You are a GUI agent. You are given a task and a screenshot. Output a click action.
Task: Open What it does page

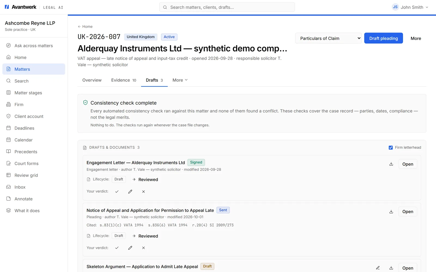34,211
